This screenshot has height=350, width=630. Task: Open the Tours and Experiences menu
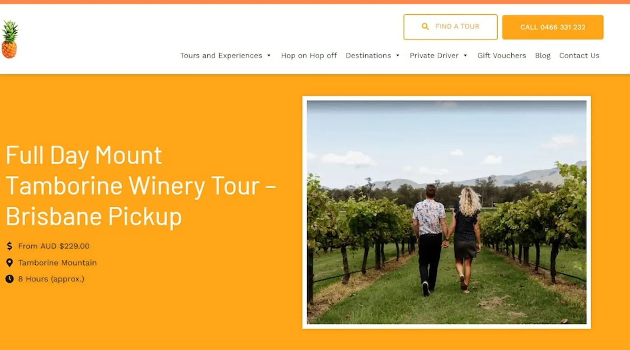click(x=221, y=56)
